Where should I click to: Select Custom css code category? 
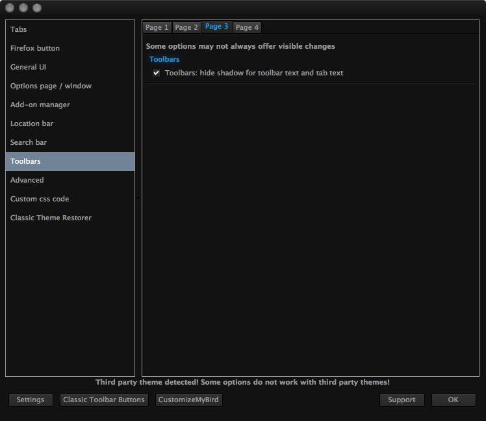(x=70, y=199)
